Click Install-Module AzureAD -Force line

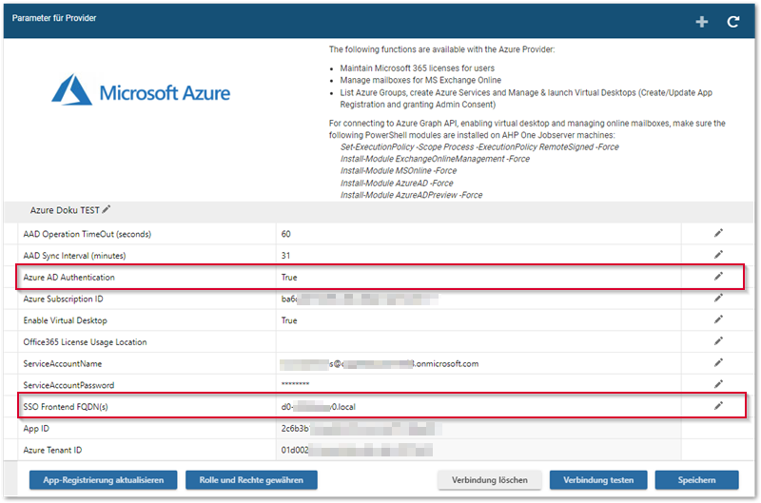pos(397,184)
